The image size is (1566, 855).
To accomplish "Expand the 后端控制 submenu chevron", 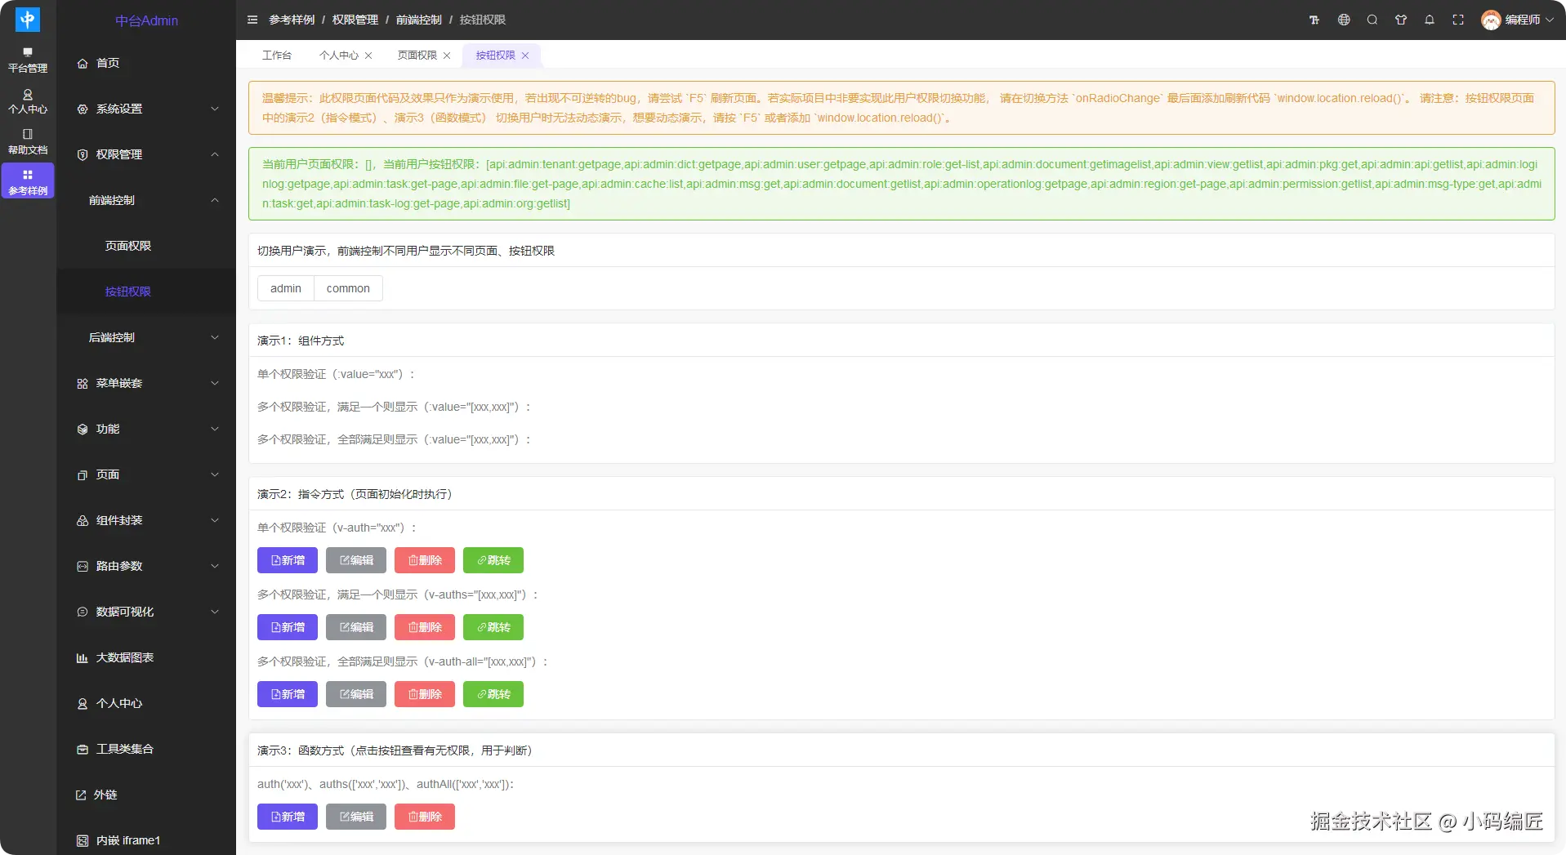I will click(x=215, y=337).
